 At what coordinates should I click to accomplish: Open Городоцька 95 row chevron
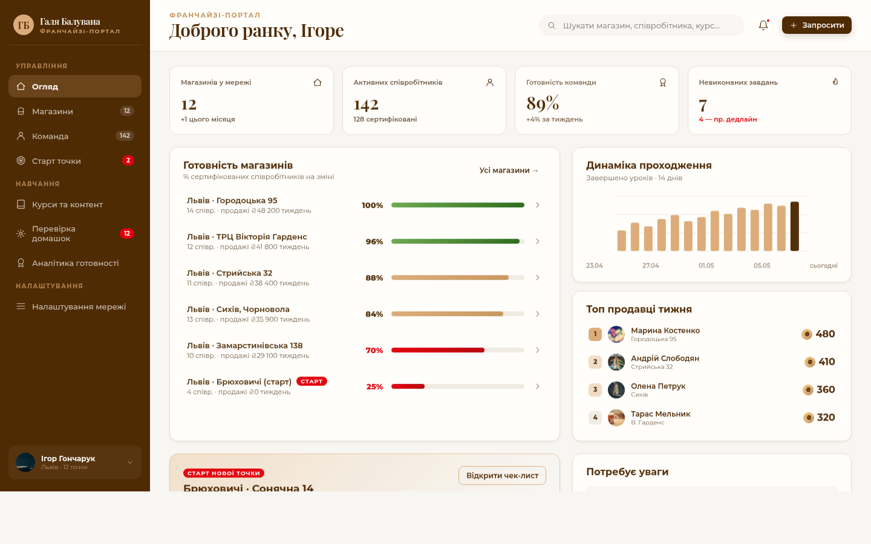[538, 205]
